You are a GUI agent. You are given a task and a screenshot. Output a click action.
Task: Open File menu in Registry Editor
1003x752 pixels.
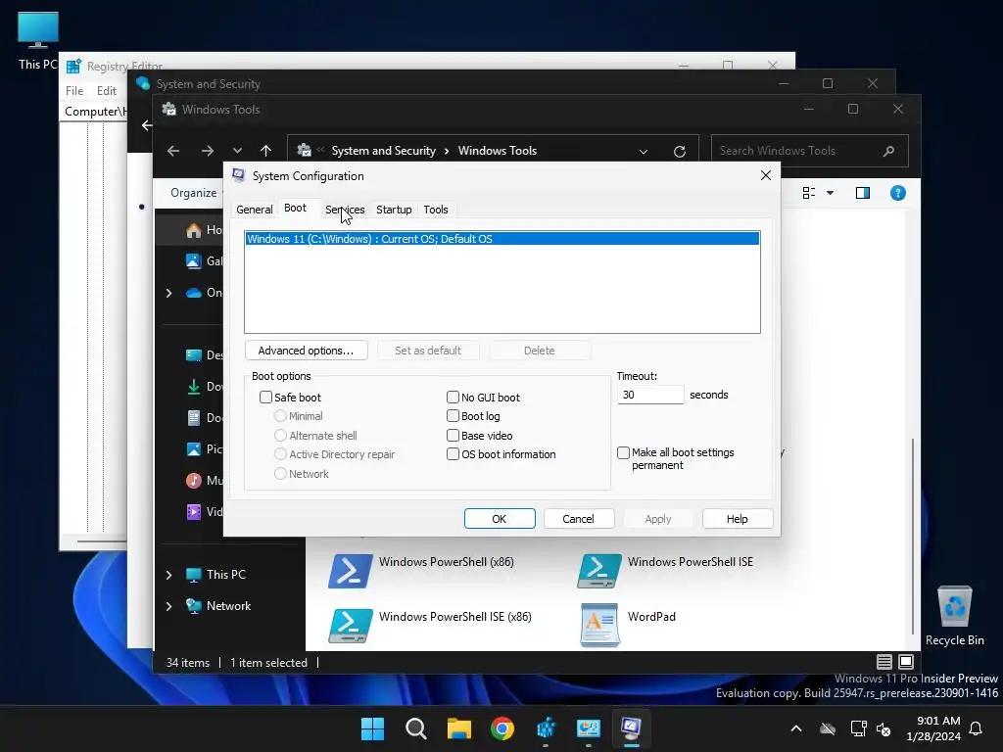[74, 91]
